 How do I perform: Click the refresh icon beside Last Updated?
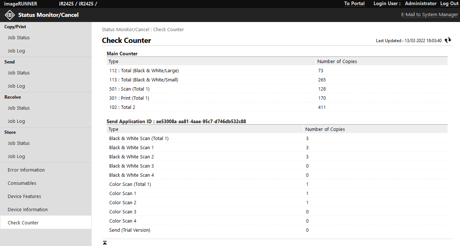pyautogui.click(x=448, y=40)
